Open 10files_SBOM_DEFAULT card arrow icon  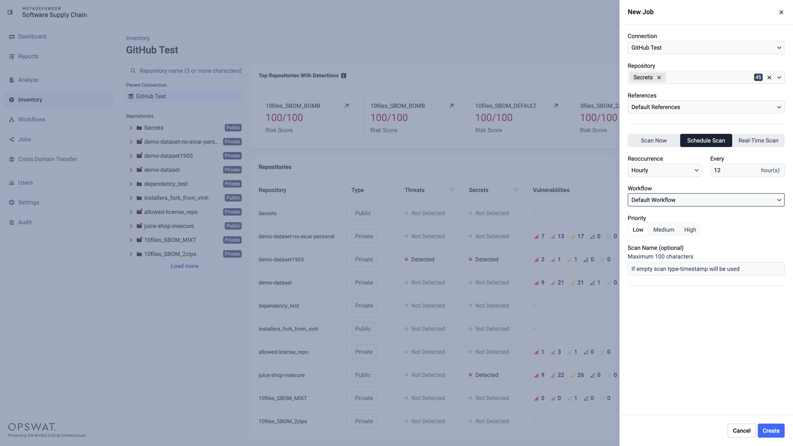coord(556,106)
